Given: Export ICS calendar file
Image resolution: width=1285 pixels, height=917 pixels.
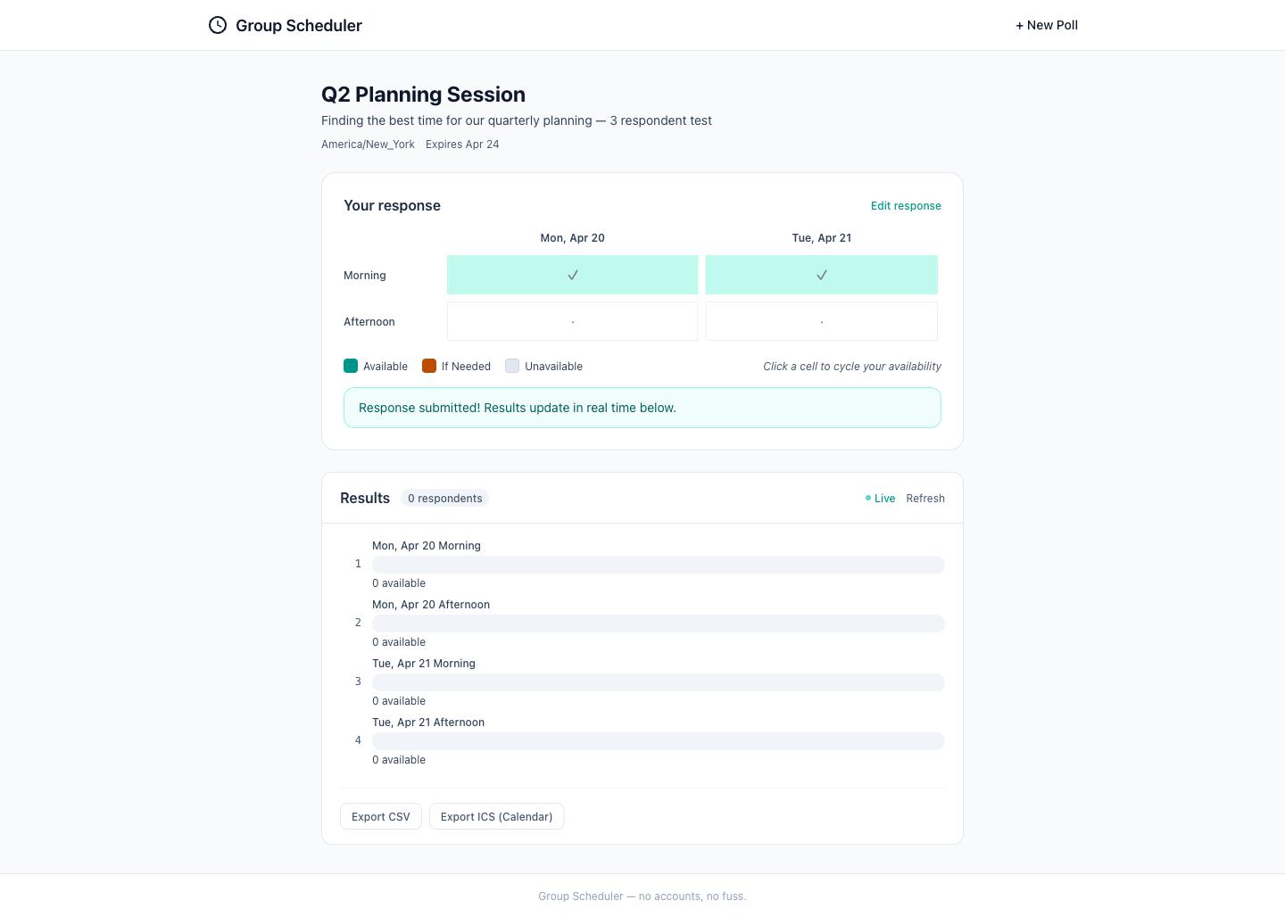Looking at the screenshot, I should [x=496, y=816].
